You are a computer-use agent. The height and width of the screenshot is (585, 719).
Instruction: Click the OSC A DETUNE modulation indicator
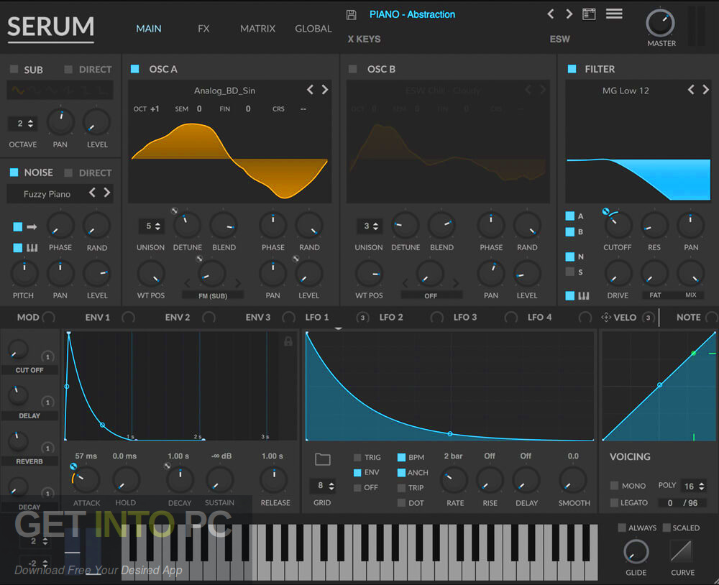pyautogui.click(x=174, y=211)
